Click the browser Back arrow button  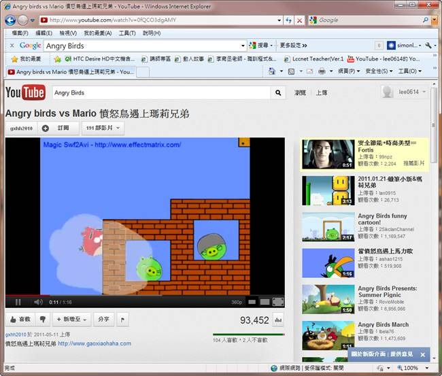pyautogui.click(x=10, y=20)
